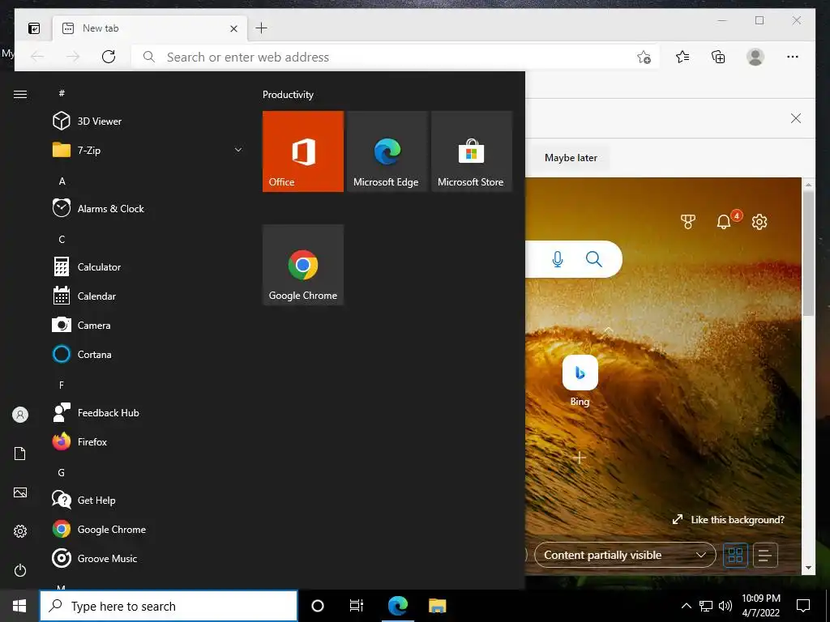Screen dimensions: 830x622
Task: Open Settings gear in Start sidebar
Action: point(20,531)
